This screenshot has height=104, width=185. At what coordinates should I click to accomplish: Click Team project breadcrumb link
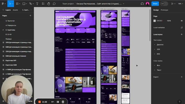[x=68, y=4]
